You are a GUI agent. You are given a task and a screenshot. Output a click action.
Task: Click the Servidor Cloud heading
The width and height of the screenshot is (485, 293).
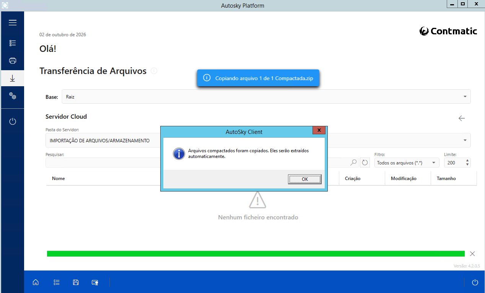coord(66,117)
